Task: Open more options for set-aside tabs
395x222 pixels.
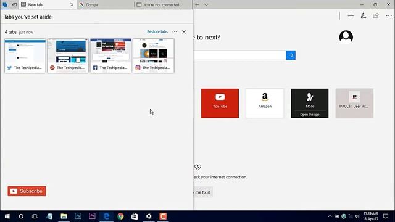Action: tap(175, 31)
